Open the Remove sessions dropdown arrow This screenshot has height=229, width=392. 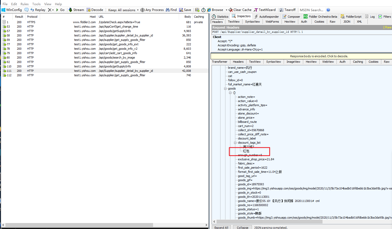point(53,10)
